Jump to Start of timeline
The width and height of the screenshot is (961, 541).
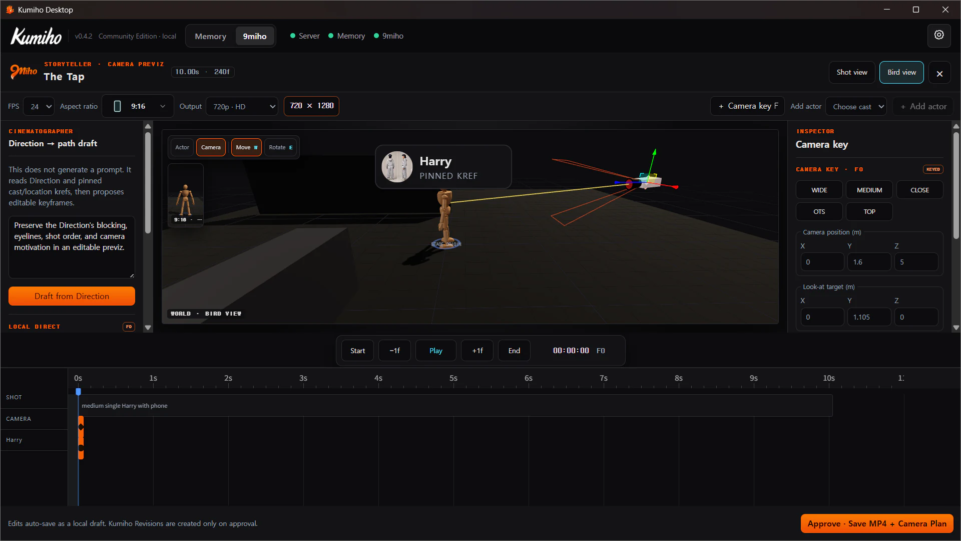(357, 351)
